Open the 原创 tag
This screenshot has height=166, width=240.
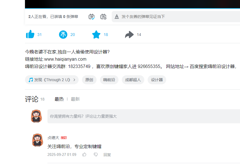[x=89, y=80]
